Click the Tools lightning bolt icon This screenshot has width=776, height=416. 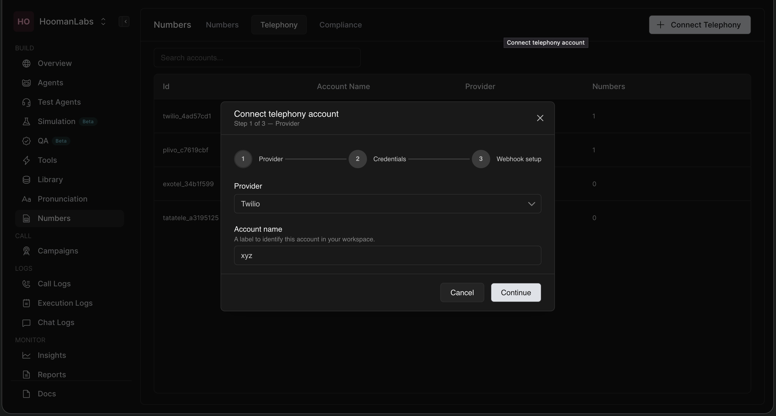(26, 160)
